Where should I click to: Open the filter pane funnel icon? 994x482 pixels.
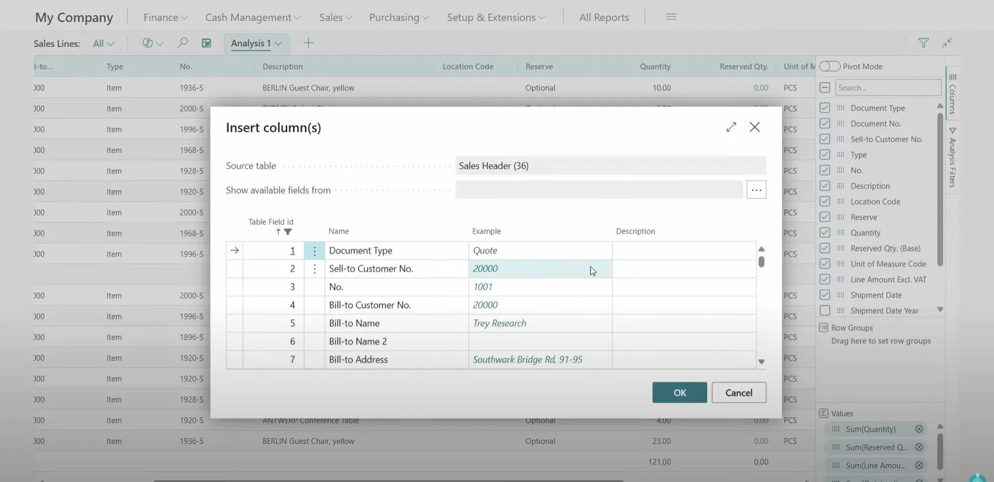pyautogui.click(x=923, y=43)
